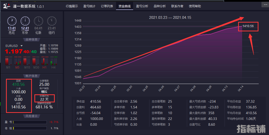This screenshot has height=135, width=269.
Task: Click the 总盈利 464.60 value
Action: tap(95, 107)
